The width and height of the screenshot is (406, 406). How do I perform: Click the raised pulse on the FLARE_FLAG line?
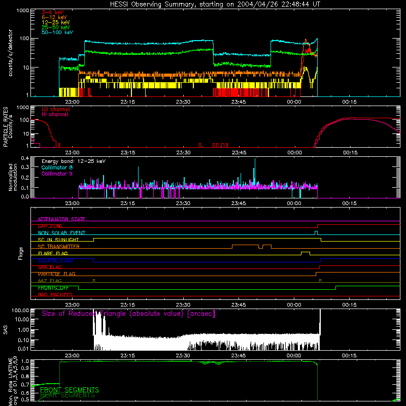[x=306, y=252]
